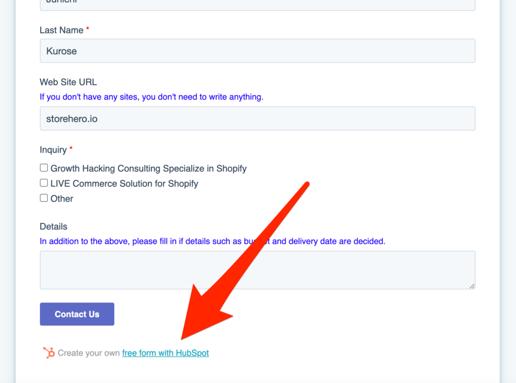Focus the Last Name field containing Kurose

(257, 51)
